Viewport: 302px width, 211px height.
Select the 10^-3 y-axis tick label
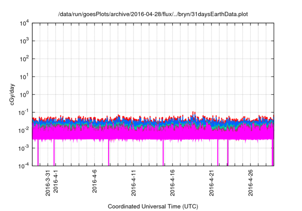(24, 148)
